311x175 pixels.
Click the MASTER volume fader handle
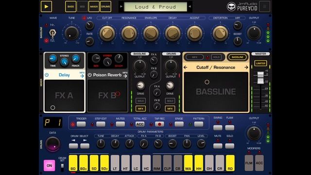[260, 78]
